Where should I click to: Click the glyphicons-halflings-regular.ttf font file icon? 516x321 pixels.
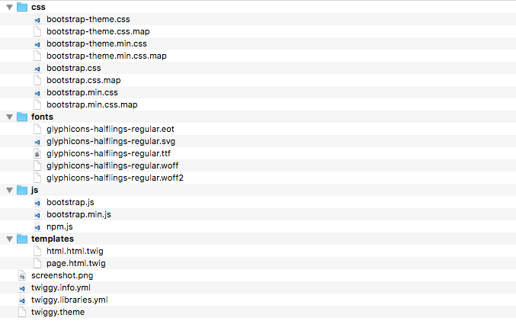click(x=37, y=153)
